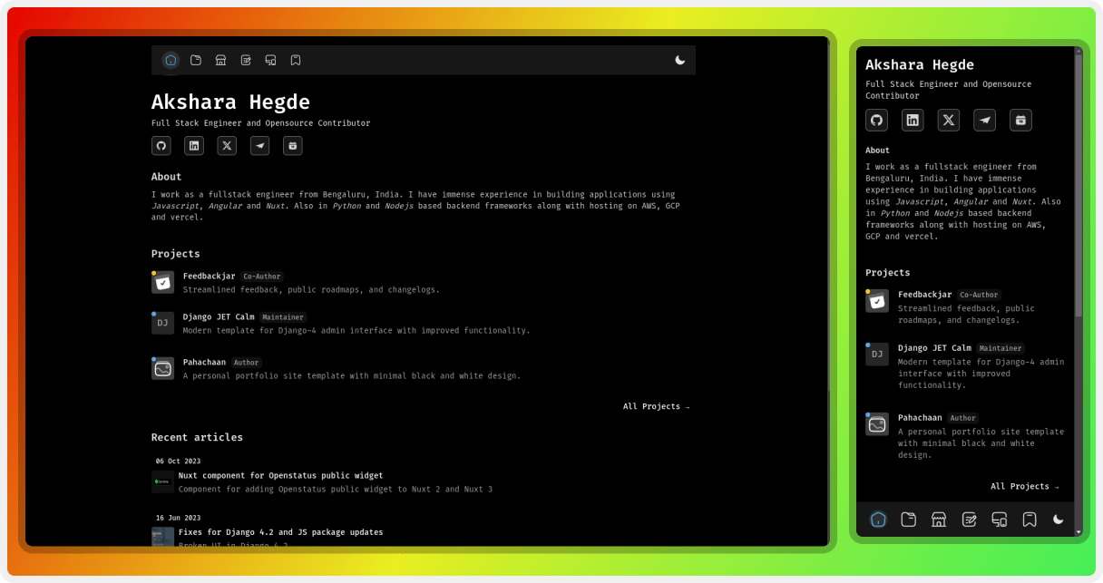Tap devices icon in mobile bottom bar
The image size is (1103, 583).
(1000, 520)
